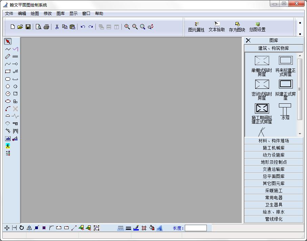This screenshot has width=307, height=241.
Task: Expand the 采暖施工 library
Action: 273,190
